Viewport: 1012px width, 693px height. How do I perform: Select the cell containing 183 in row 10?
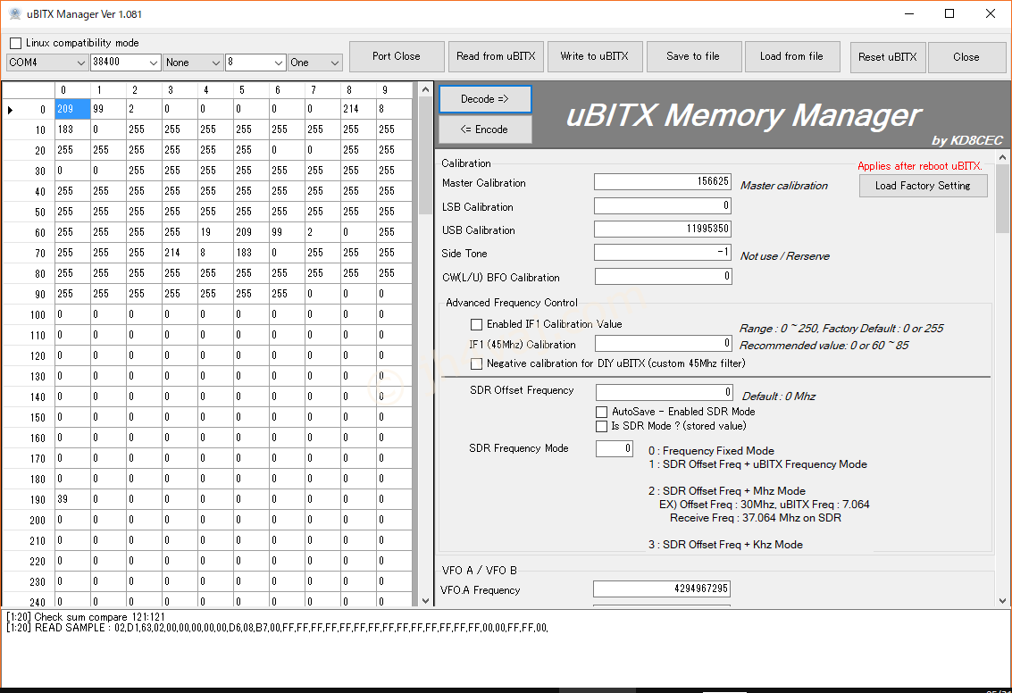(72, 129)
